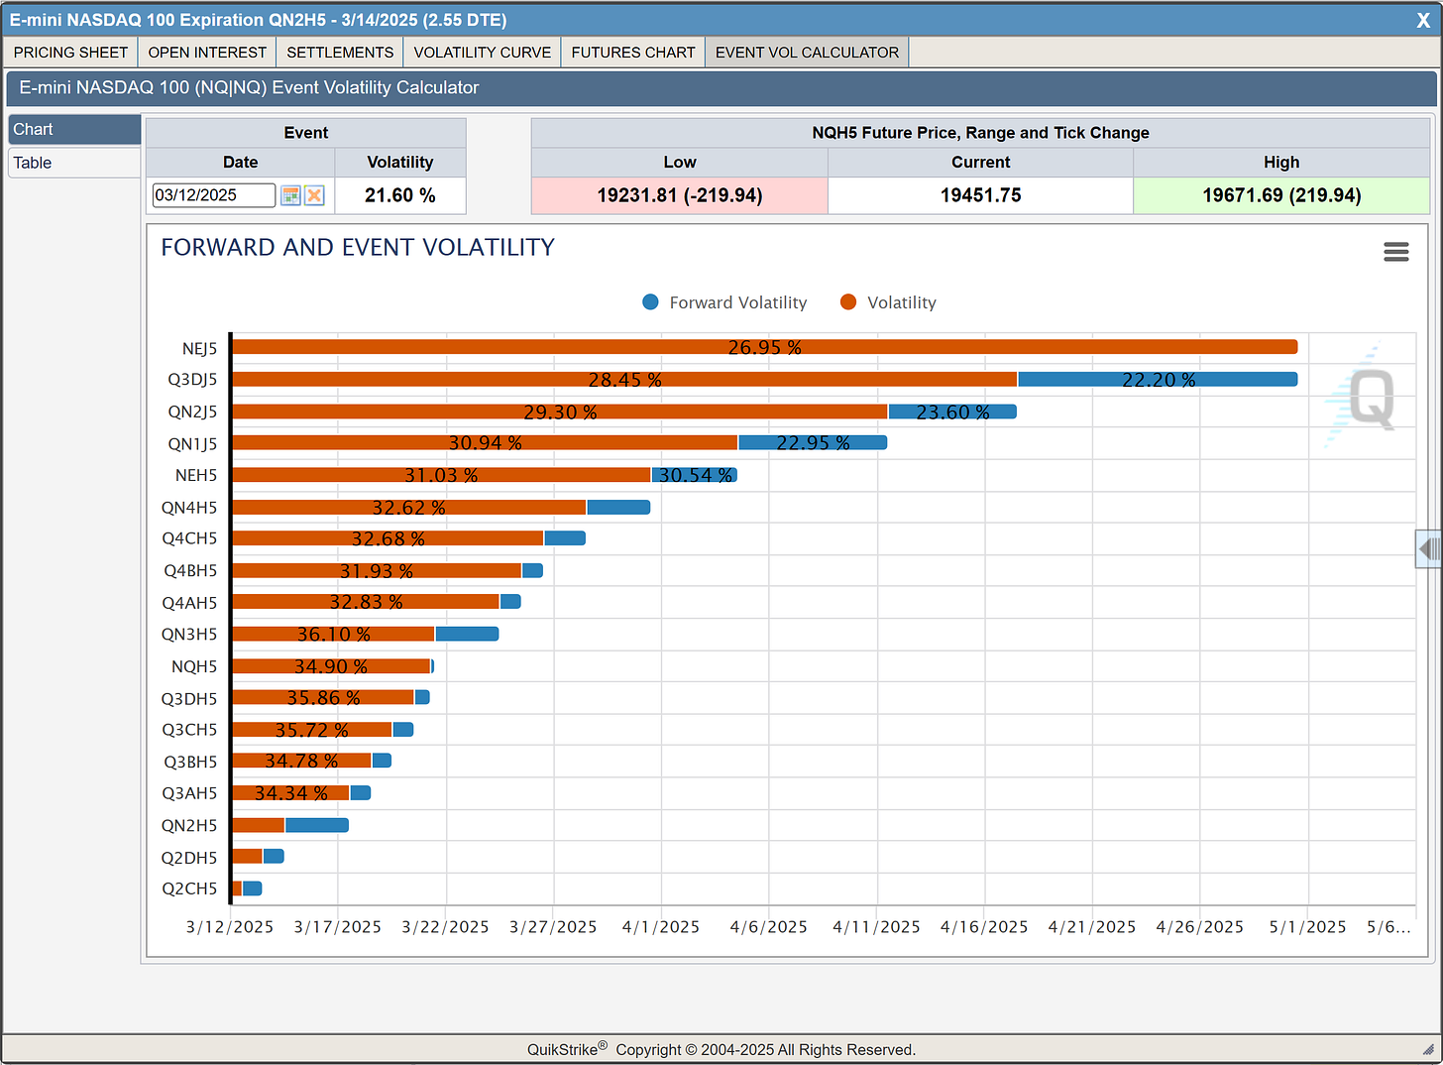Click the Q4AH5 axis label
This screenshot has width=1443, height=1065.
190,603
